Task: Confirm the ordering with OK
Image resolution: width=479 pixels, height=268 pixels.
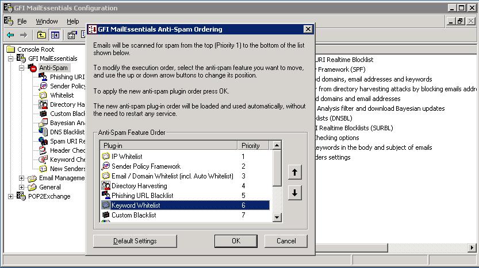Action: [236, 241]
